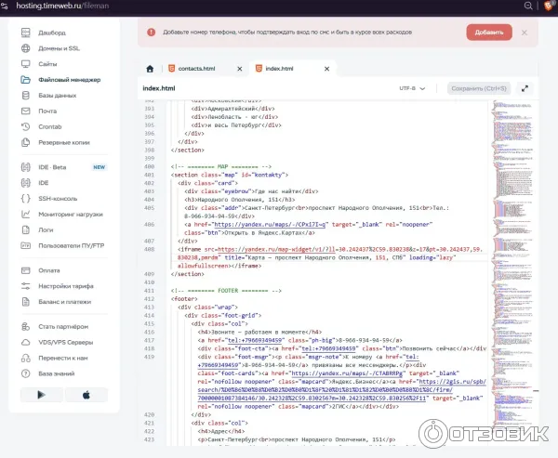
Task: Click the IDE - Beta icon
Action: coord(26,167)
